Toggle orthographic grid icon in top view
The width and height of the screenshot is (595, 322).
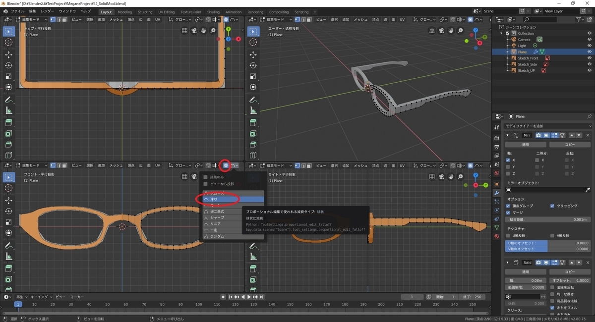click(184, 31)
